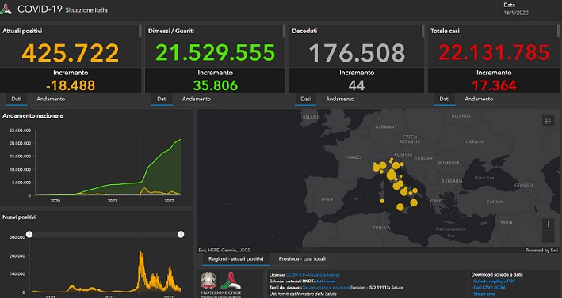
Task: Open the CC-BY-4.0 licence link
Action: tap(296, 275)
